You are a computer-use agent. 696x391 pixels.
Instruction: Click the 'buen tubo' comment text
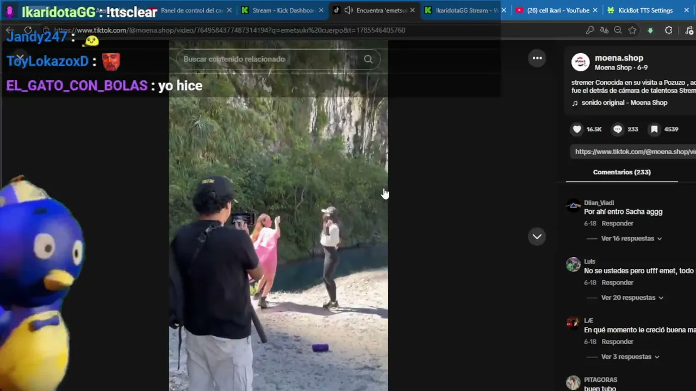click(x=599, y=389)
